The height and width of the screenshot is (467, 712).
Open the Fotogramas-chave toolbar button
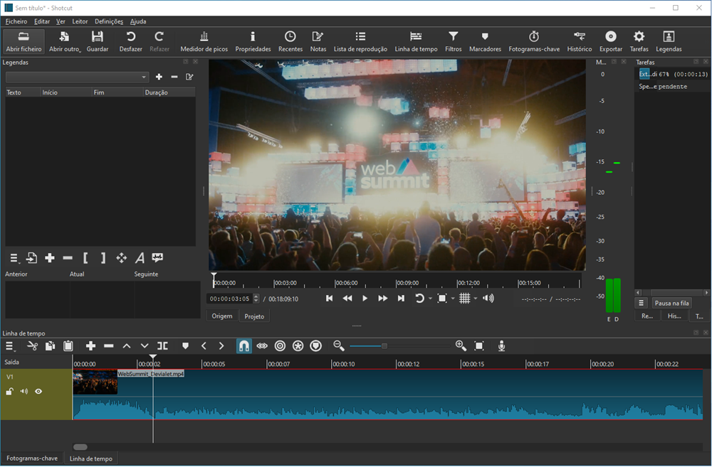click(534, 41)
